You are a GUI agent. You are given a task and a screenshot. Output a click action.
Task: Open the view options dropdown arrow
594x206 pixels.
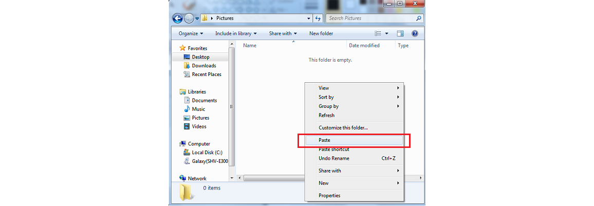point(387,33)
